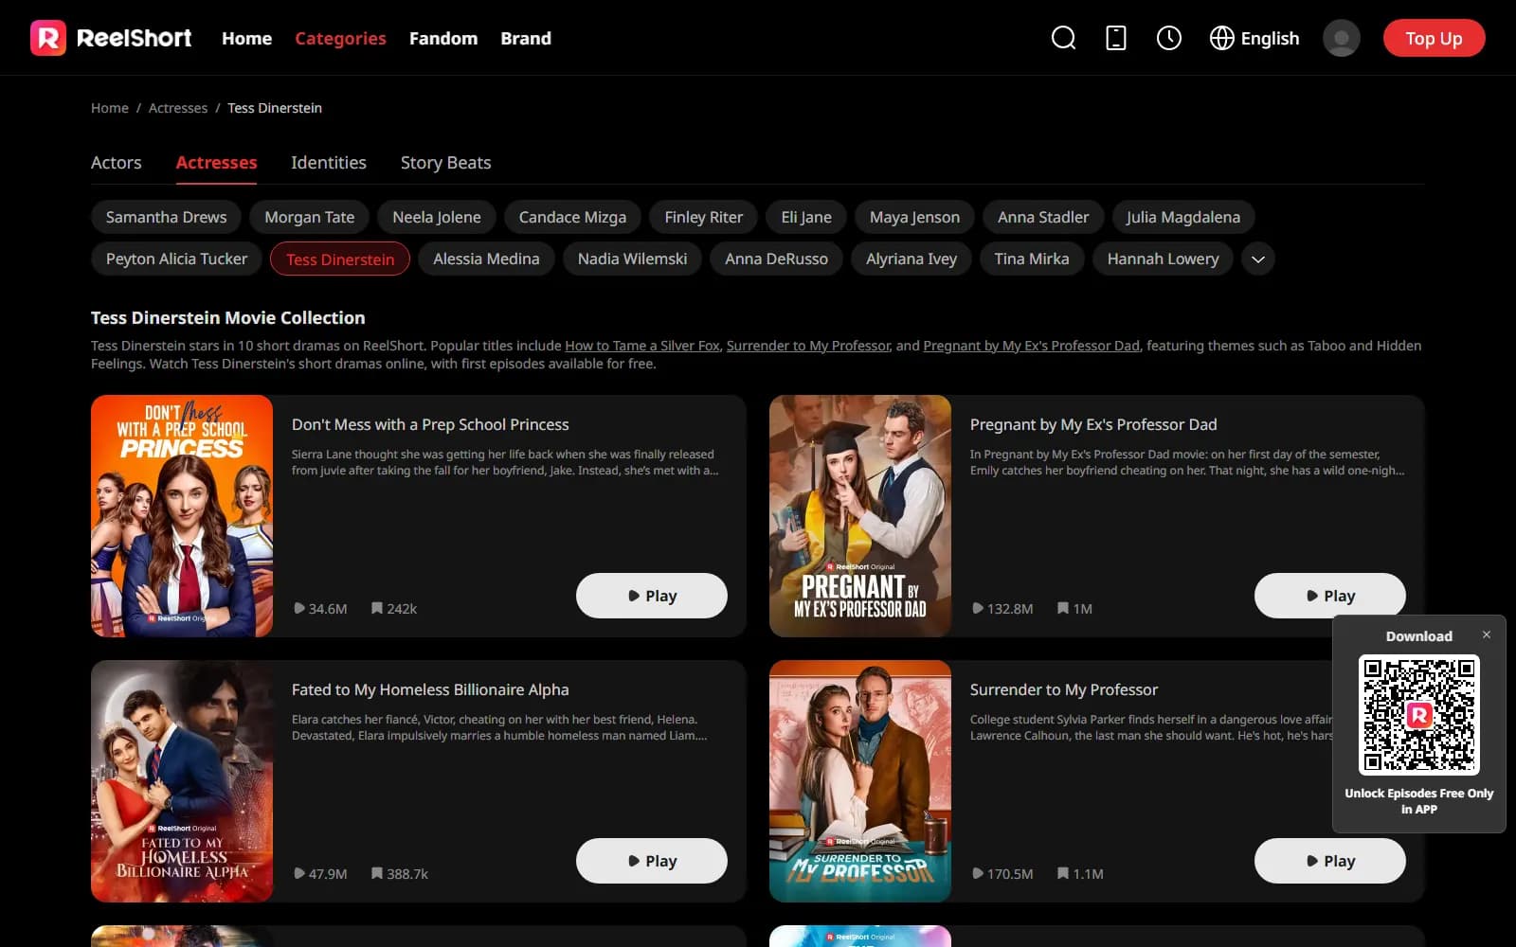Open How to Tame a Silver Fox link
Viewport: 1516px width, 947px height.
click(x=642, y=346)
